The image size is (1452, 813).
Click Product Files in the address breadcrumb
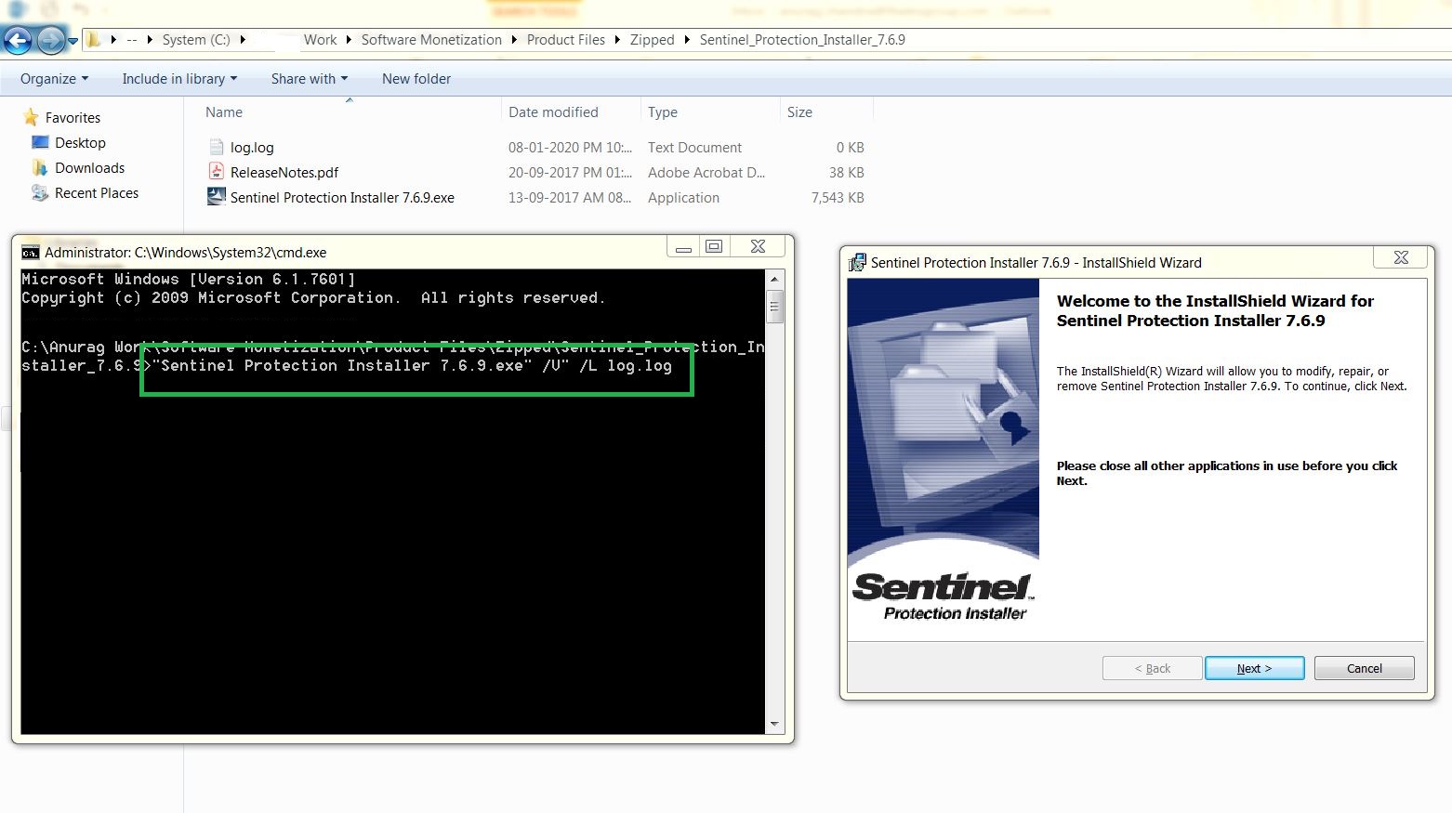tap(565, 39)
